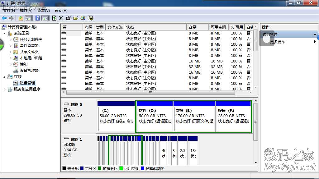
Task: Click the yellow folder icon in the toolbar
Action: click(20, 18)
